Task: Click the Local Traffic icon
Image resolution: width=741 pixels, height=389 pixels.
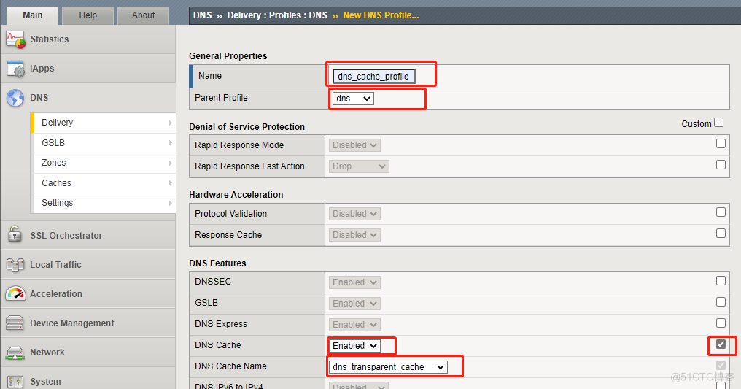Action: point(15,264)
